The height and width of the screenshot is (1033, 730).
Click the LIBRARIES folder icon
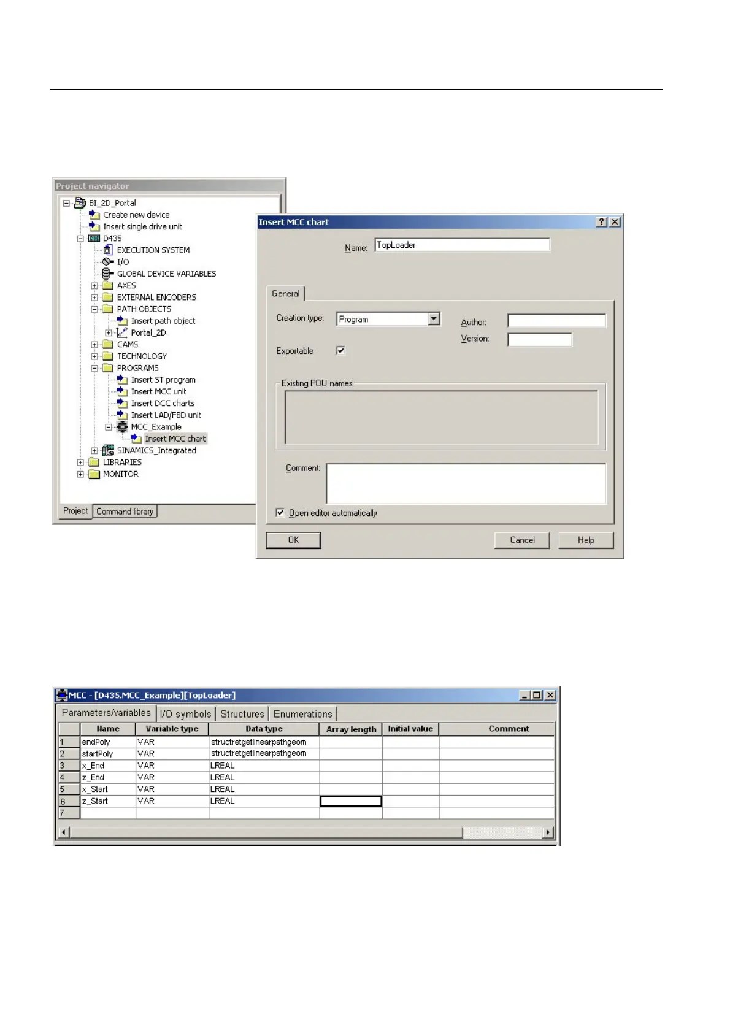94,463
